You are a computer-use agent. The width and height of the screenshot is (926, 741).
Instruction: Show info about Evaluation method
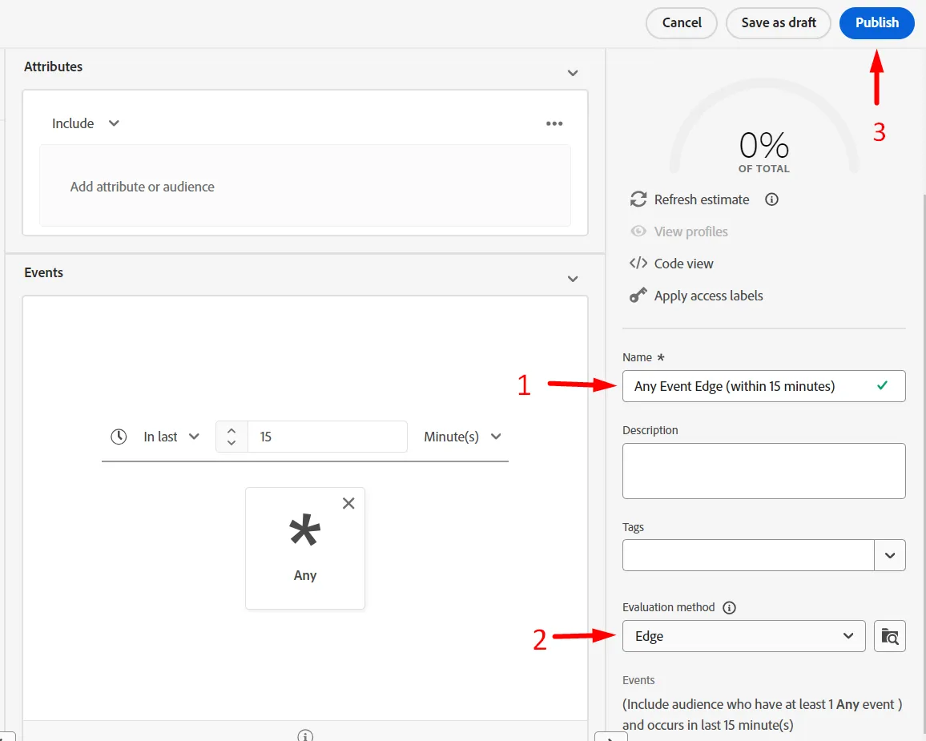pyautogui.click(x=729, y=607)
